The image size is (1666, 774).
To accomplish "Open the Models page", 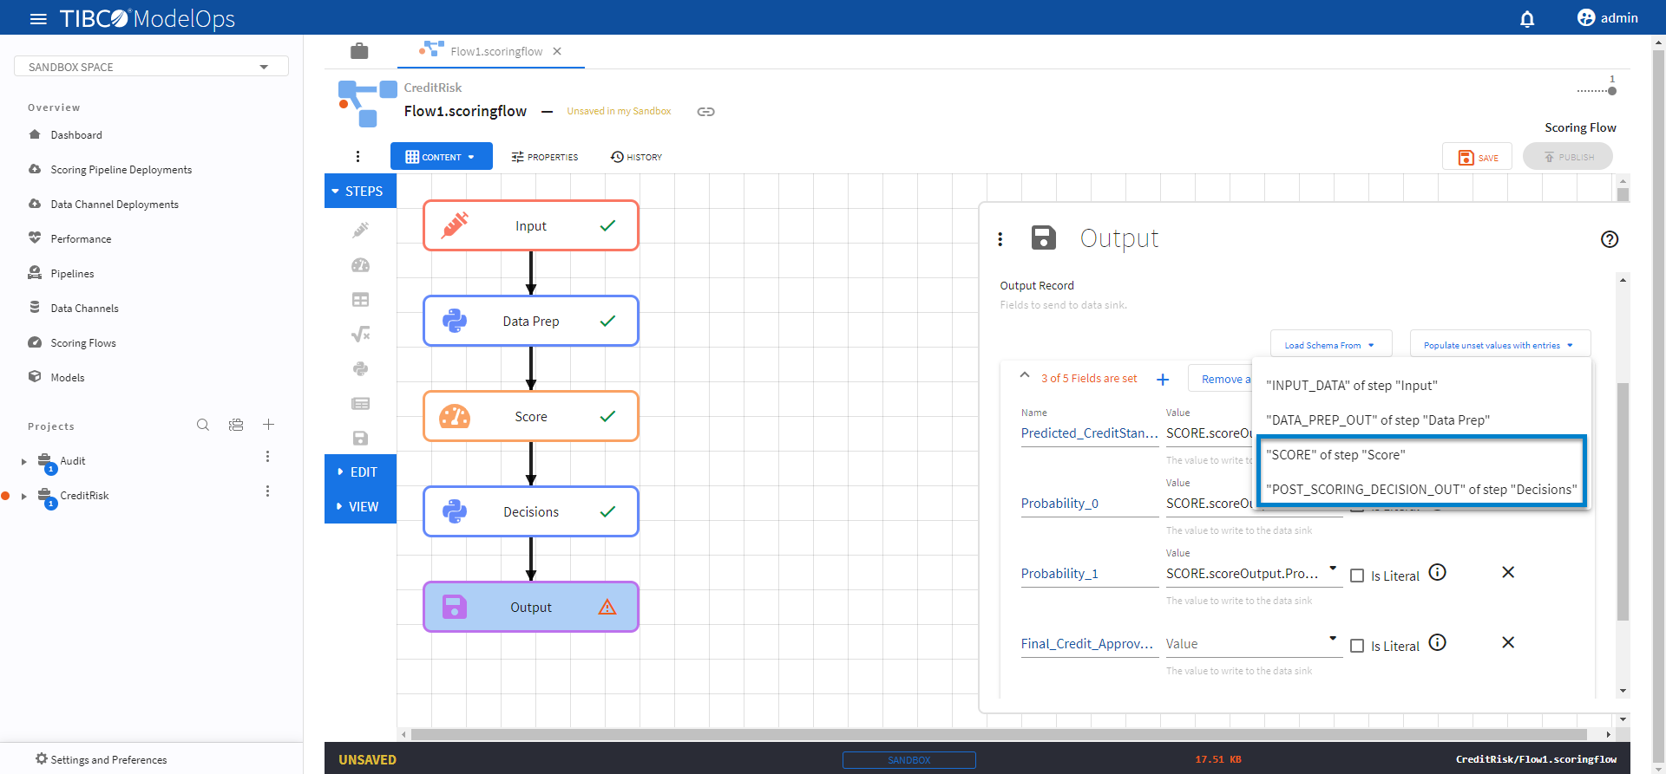I will pyautogui.click(x=67, y=378).
